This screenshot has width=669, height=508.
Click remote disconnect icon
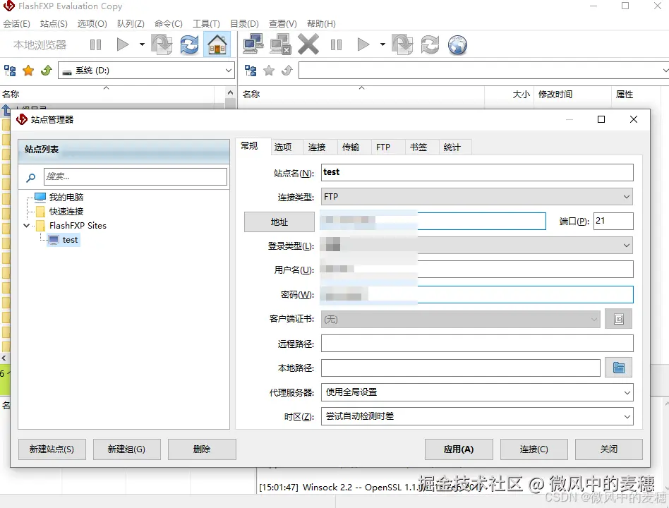tap(281, 44)
